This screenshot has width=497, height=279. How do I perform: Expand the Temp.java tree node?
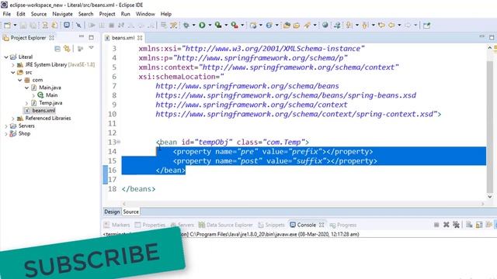tap(26, 103)
